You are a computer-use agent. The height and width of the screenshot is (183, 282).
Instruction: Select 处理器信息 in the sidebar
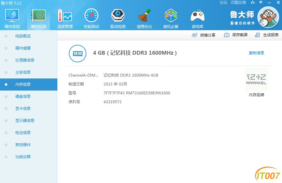(29, 60)
